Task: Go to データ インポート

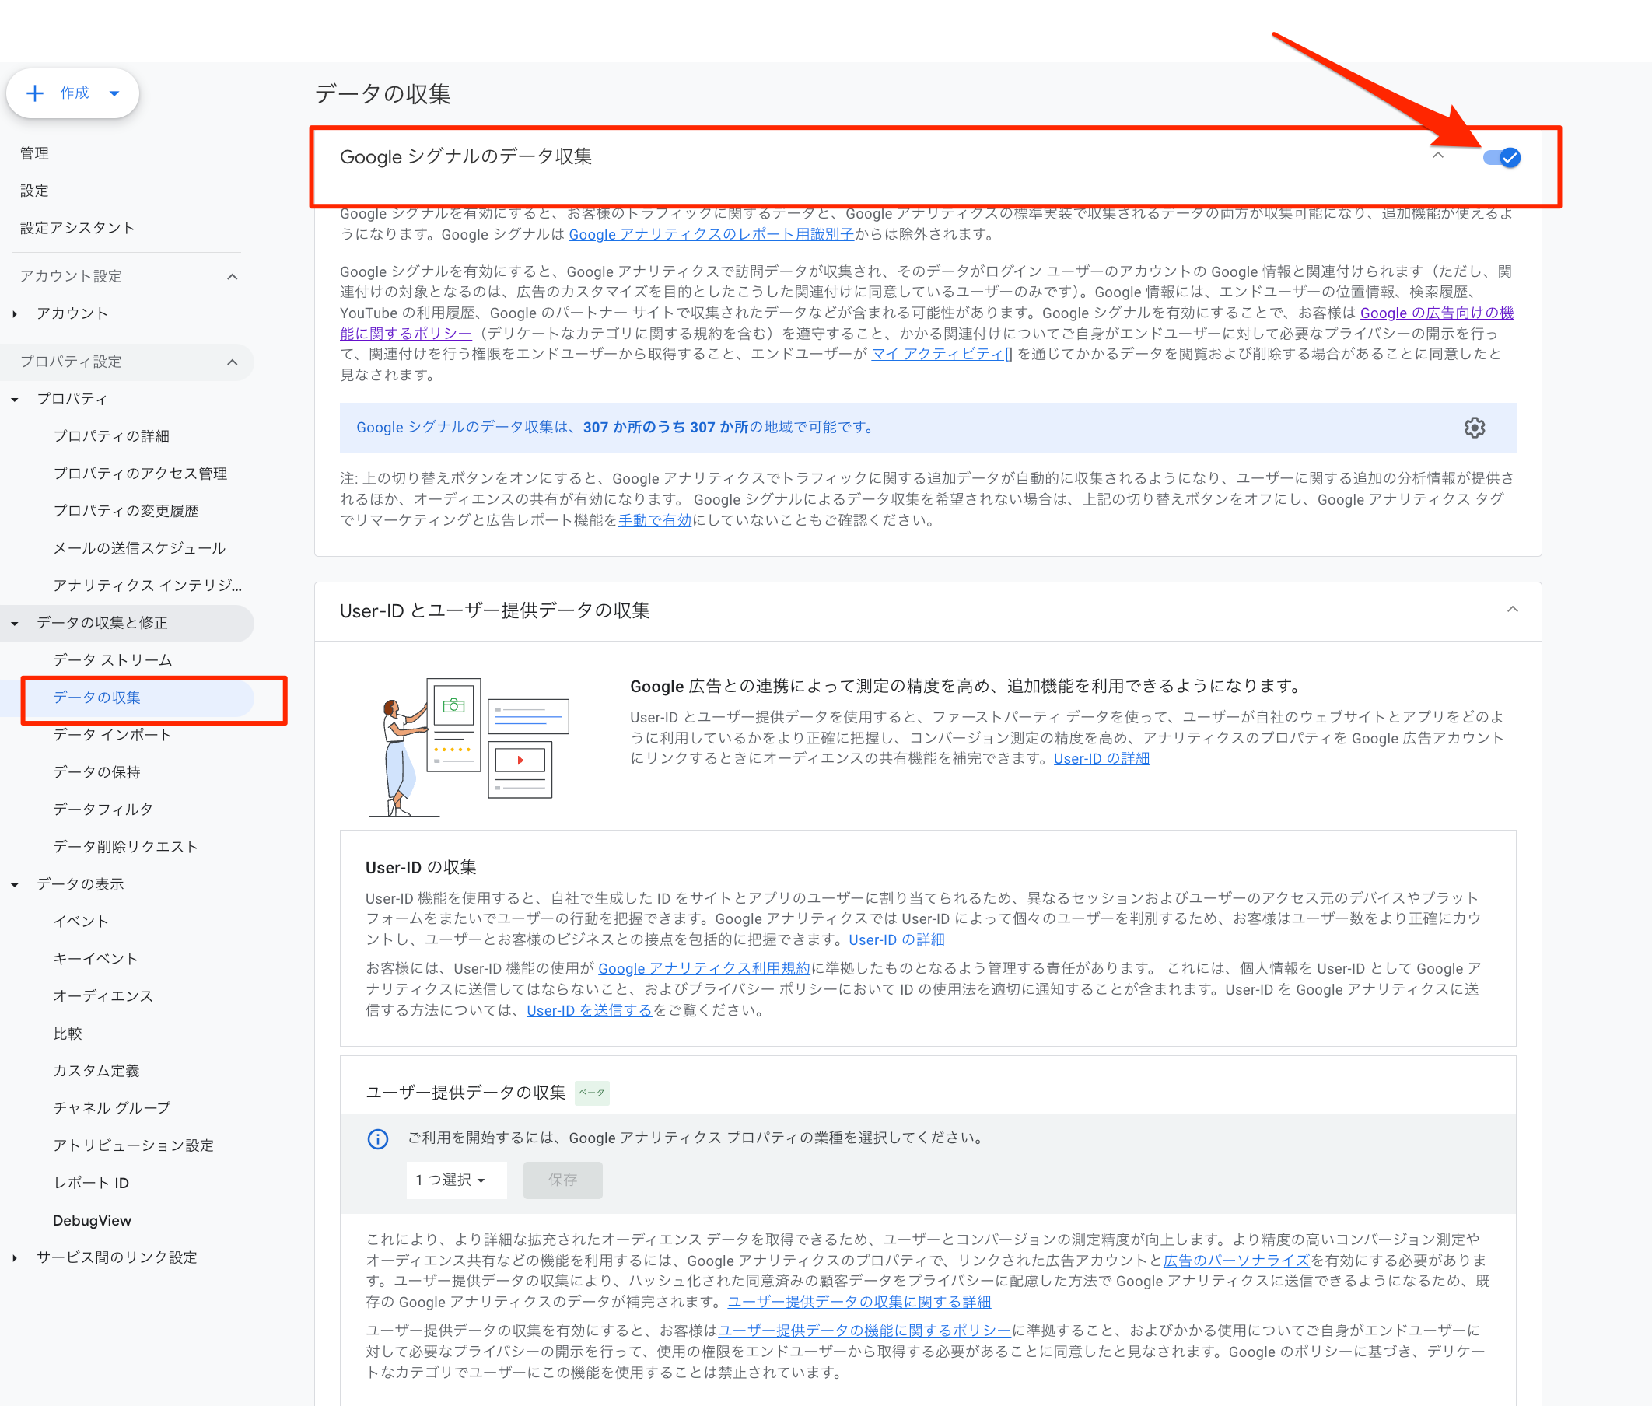Action: [x=113, y=735]
